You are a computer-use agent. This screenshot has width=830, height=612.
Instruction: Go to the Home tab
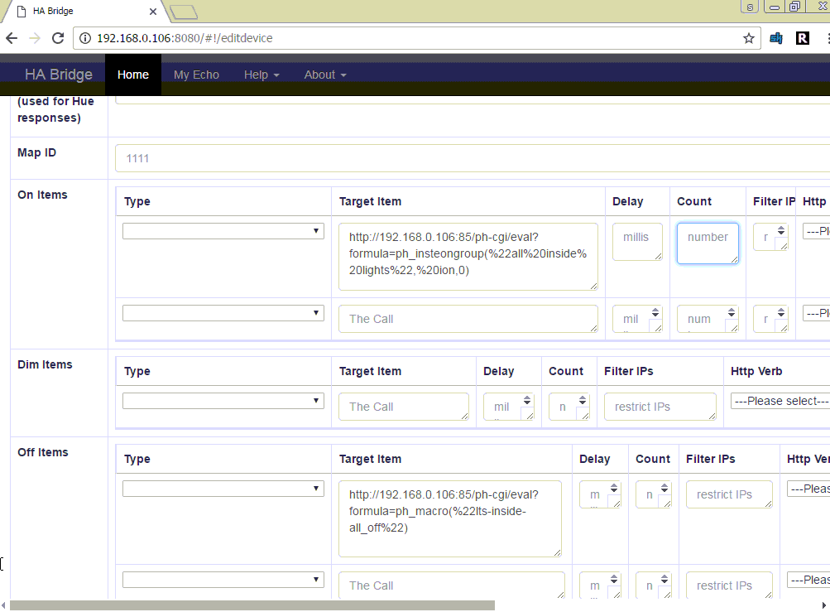pyautogui.click(x=133, y=75)
